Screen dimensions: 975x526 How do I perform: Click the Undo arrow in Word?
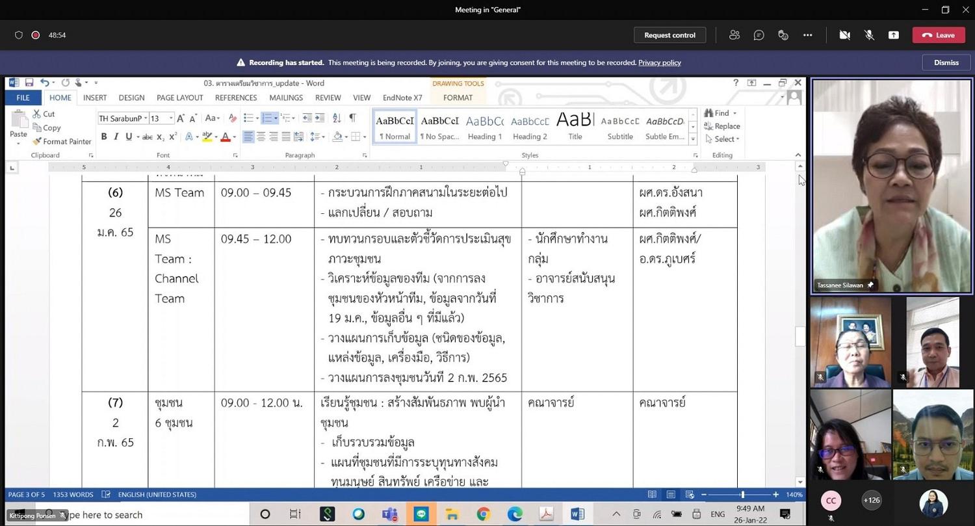pos(44,83)
